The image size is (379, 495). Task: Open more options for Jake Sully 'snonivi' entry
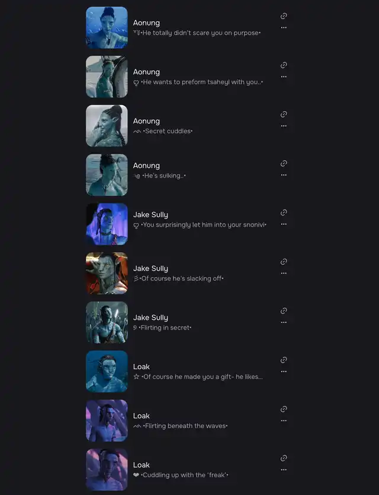[x=284, y=224]
